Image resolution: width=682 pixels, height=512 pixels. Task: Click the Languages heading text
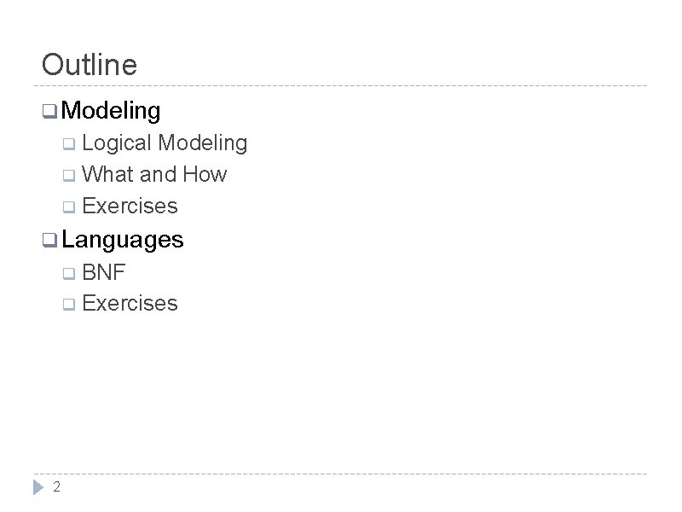tap(123, 240)
